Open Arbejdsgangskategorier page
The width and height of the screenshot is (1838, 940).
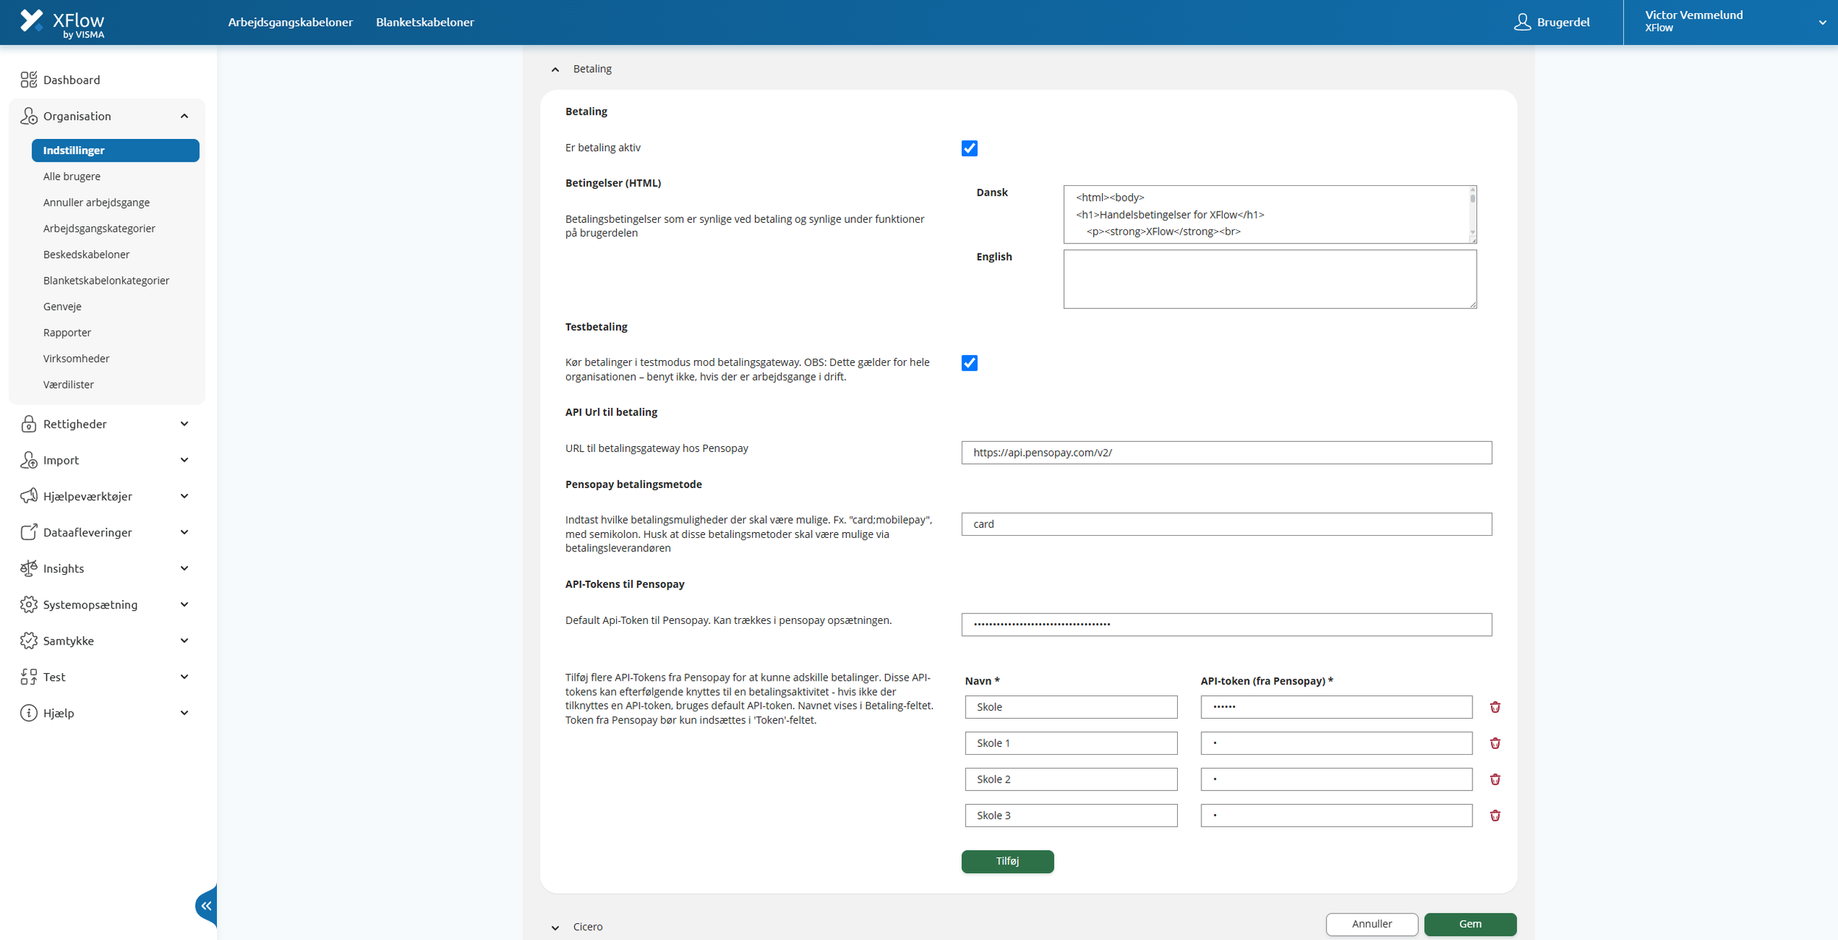(x=99, y=229)
